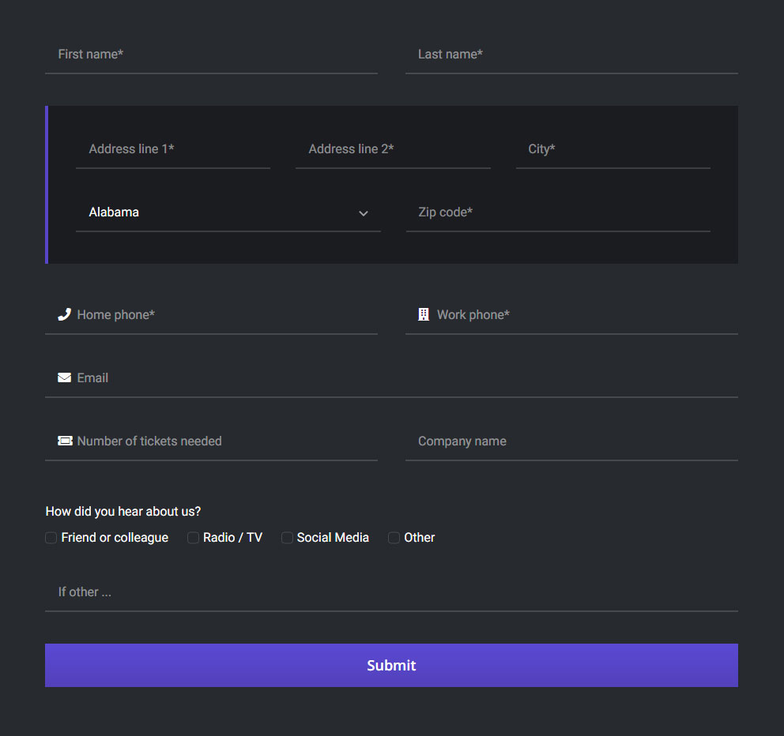Check the Friend or colleague checkbox
Image resolution: width=784 pixels, height=736 pixels.
tap(51, 538)
